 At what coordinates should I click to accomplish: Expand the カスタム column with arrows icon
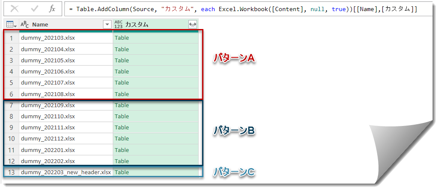(x=193, y=24)
